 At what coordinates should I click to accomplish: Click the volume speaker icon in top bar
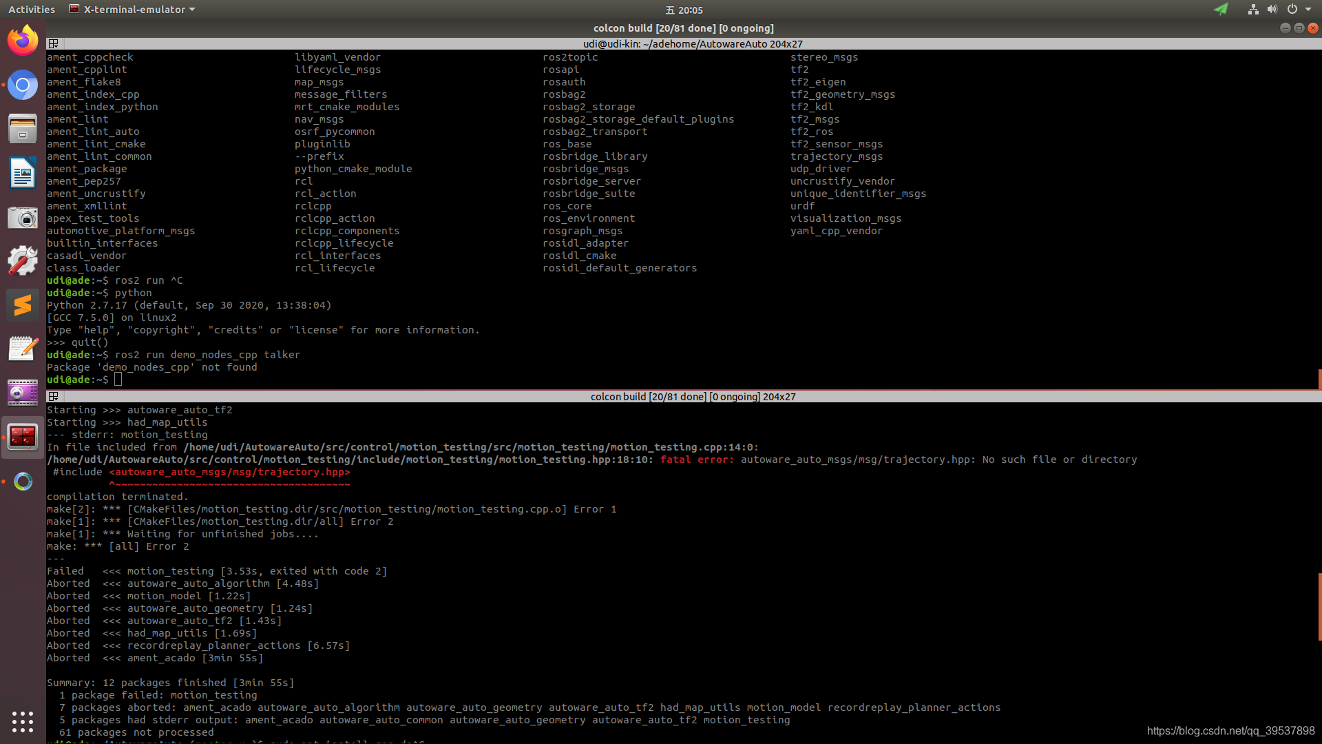1272,10
